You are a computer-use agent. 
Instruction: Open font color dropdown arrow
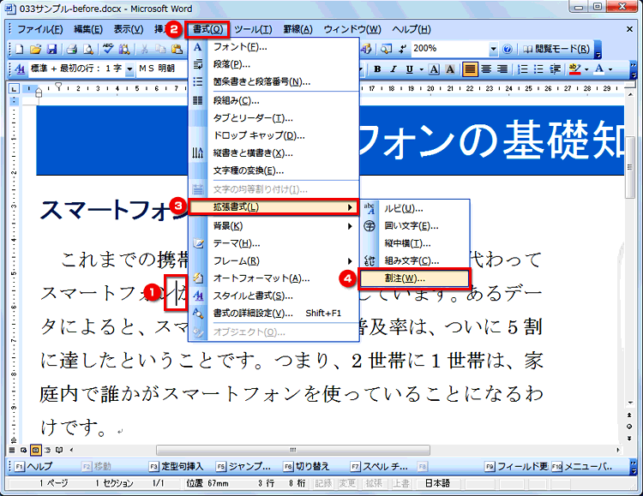point(610,69)
